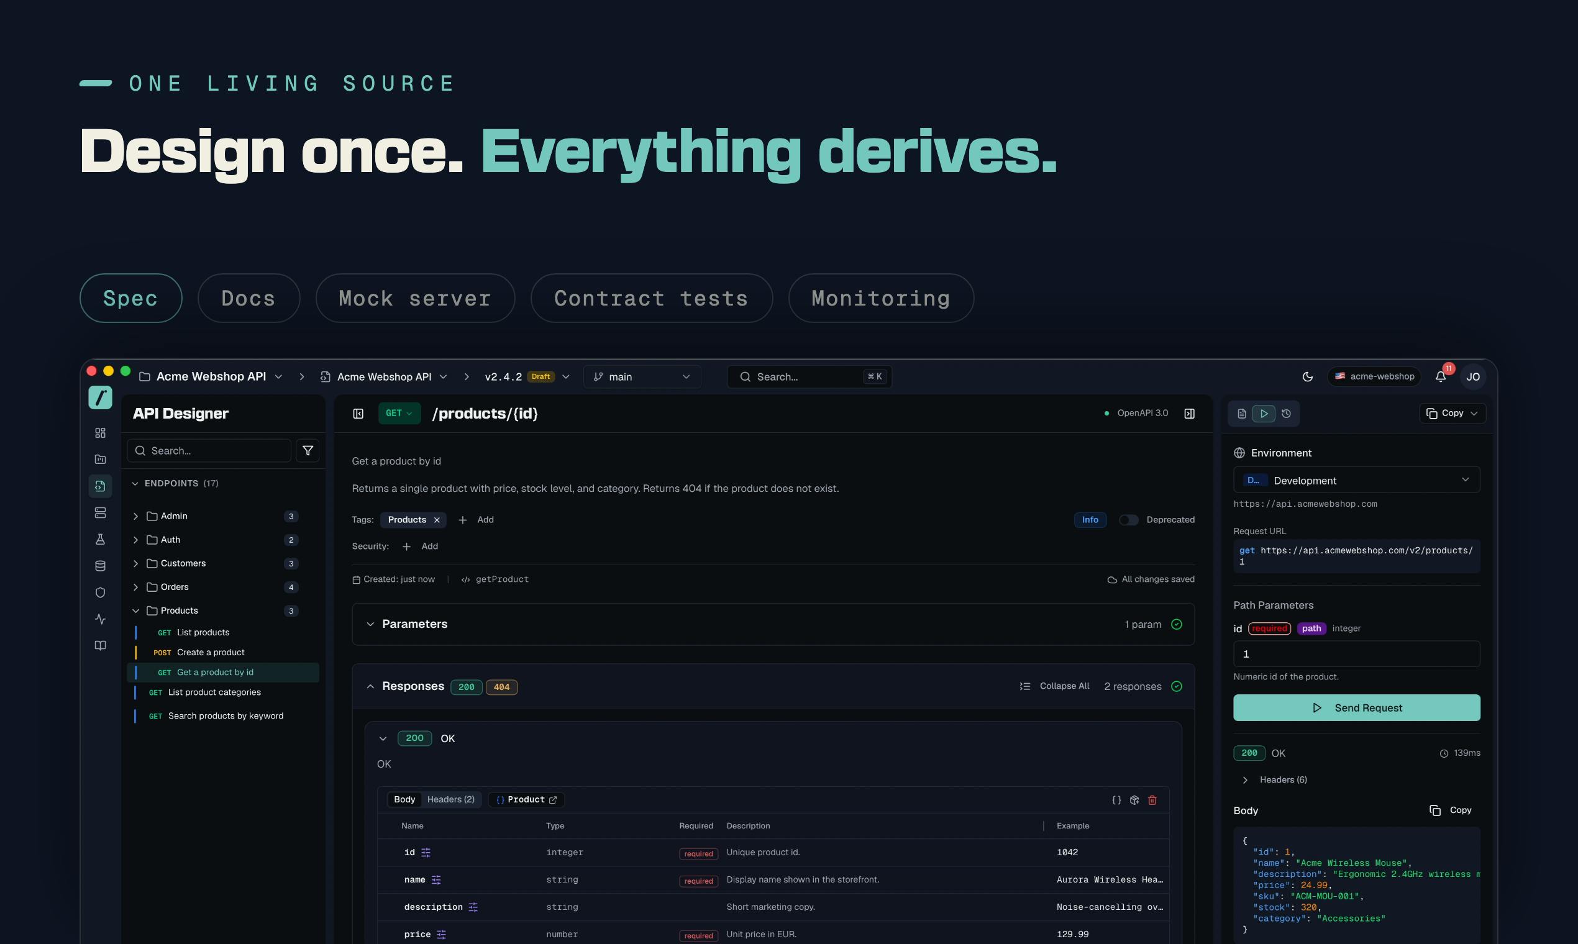
Task: Open the filter icon beside endpoint search
Action: pos(308,450)
